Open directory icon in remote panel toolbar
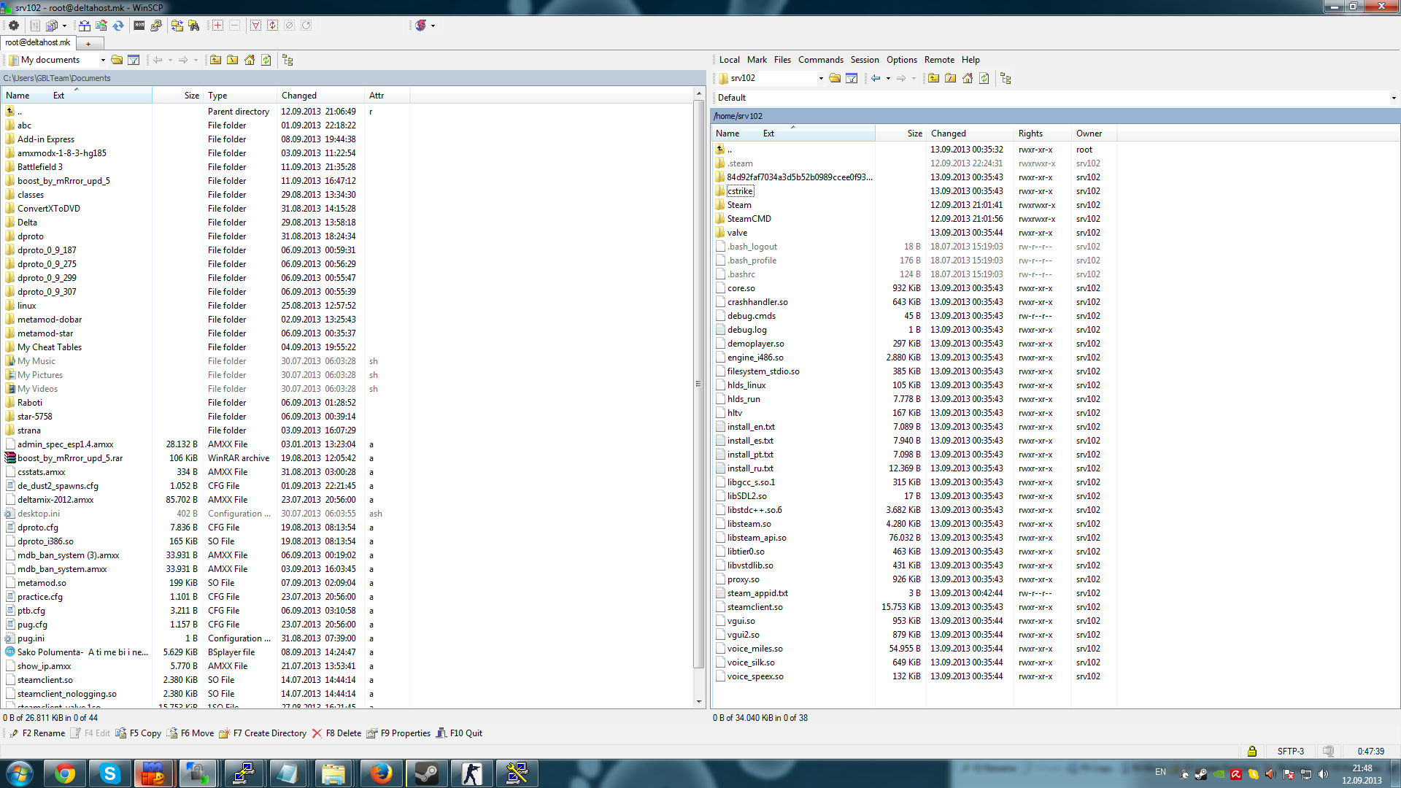1401x788 pixels. pyautogui.click(x=835, y=78)
